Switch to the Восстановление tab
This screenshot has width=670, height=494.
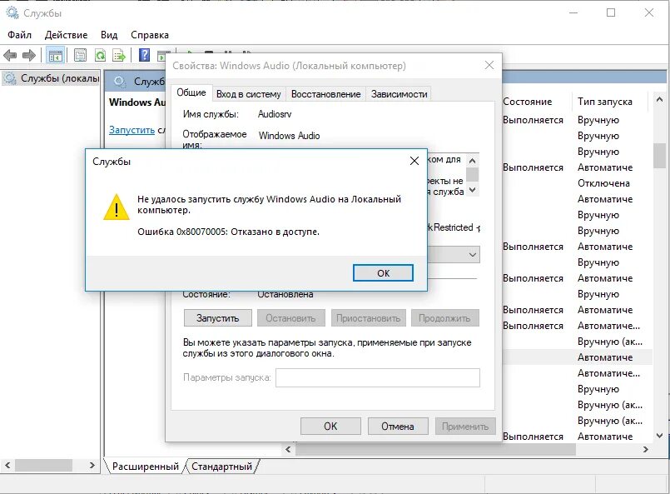[325, 94]
